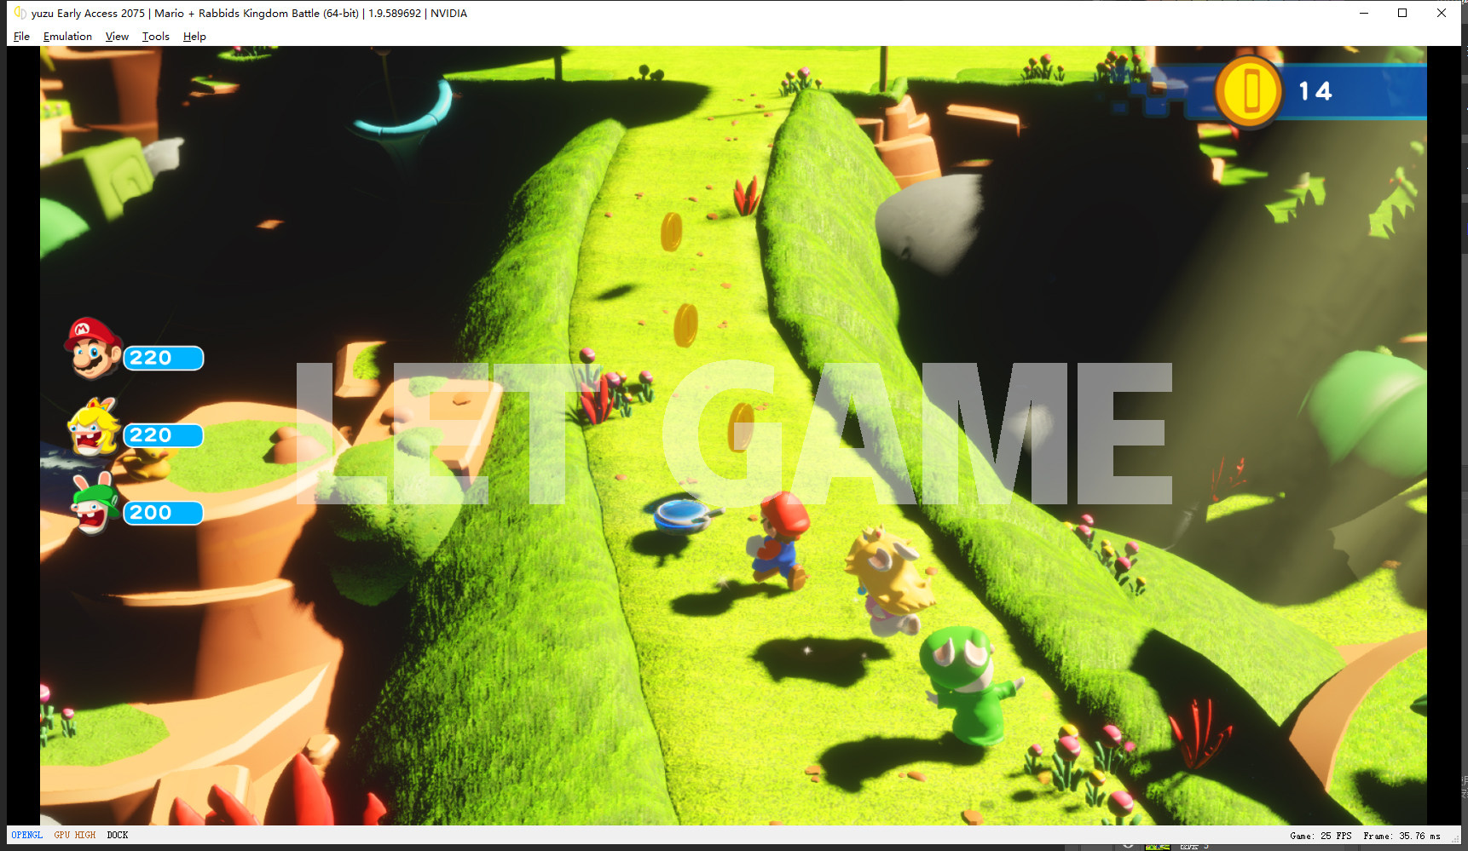Click the yuzu logo in title bar
The width and height of the screenshot is (1468, 851).
(20, 13)
